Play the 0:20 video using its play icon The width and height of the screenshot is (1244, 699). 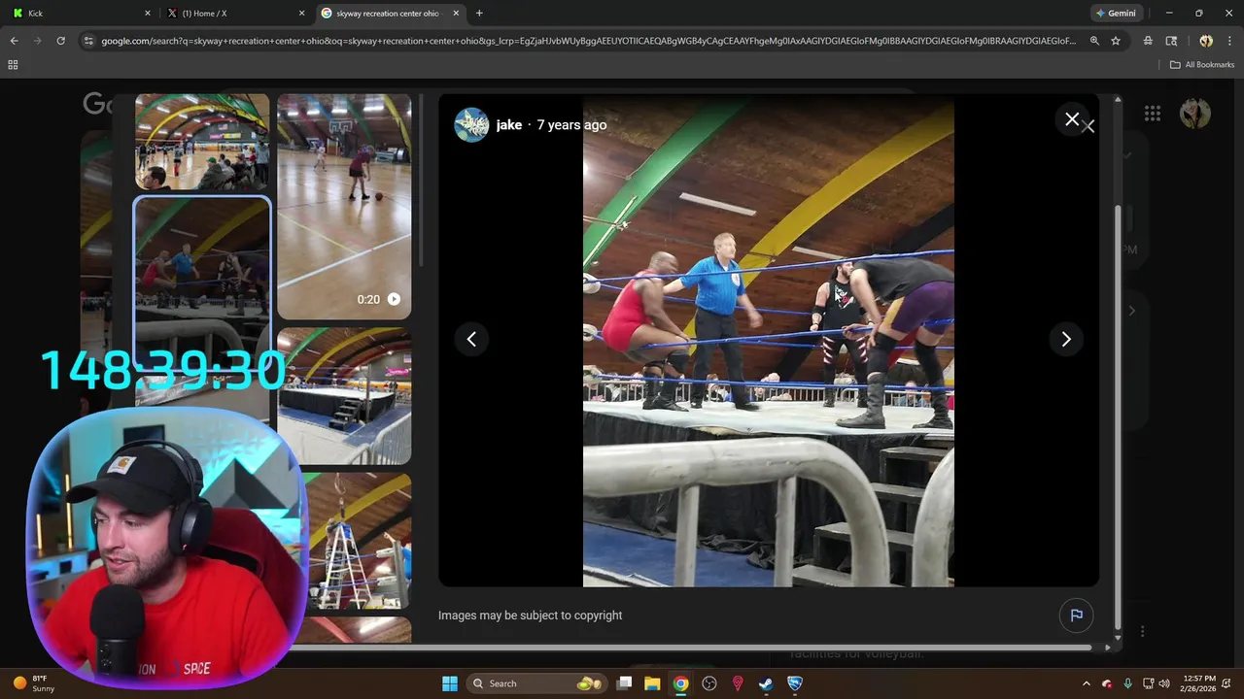pyautogui.click(x=394, y=299)
